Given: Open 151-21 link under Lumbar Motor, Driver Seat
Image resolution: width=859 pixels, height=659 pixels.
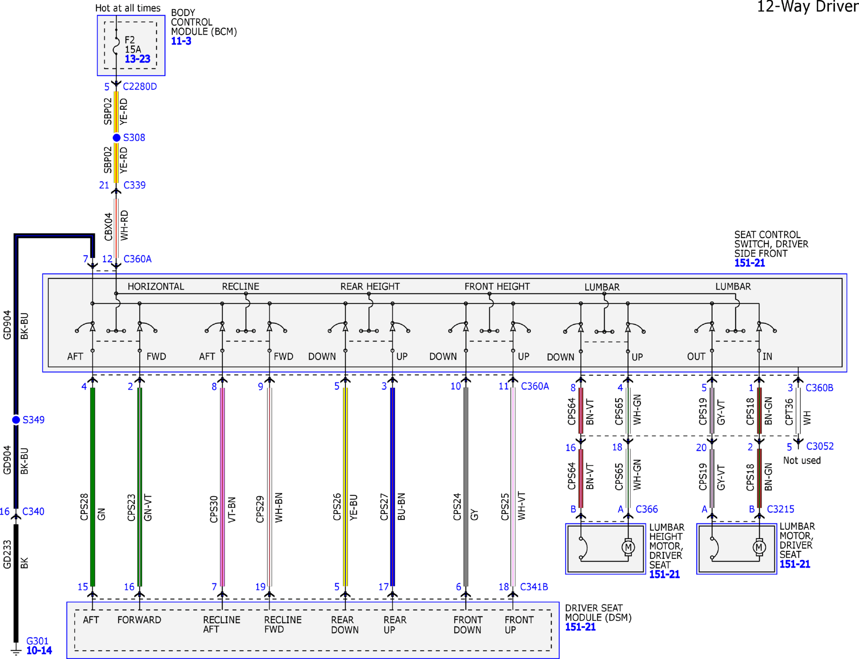Looking at the screenshot, I should (794, 564).
